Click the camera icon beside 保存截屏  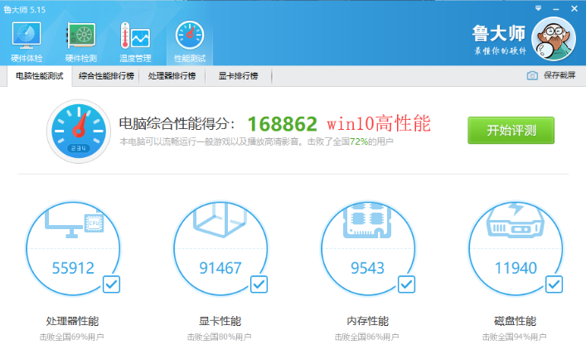tap(532, 75)
